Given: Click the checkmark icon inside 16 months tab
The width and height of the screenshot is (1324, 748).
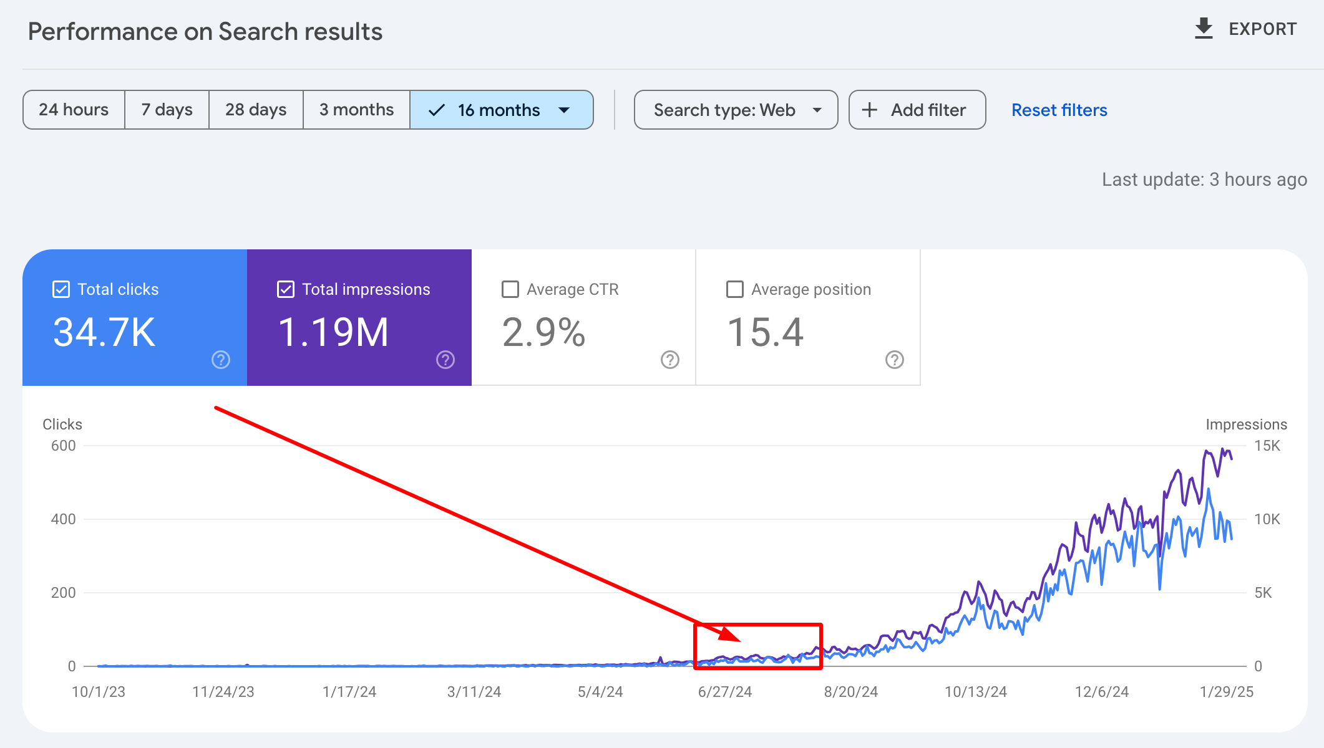Looking at the screenshot, I should click(436, 110).
